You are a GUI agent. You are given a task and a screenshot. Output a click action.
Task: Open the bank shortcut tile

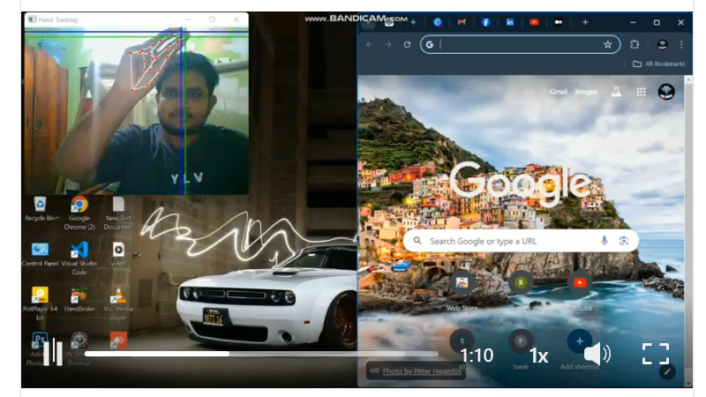point(521,348)
